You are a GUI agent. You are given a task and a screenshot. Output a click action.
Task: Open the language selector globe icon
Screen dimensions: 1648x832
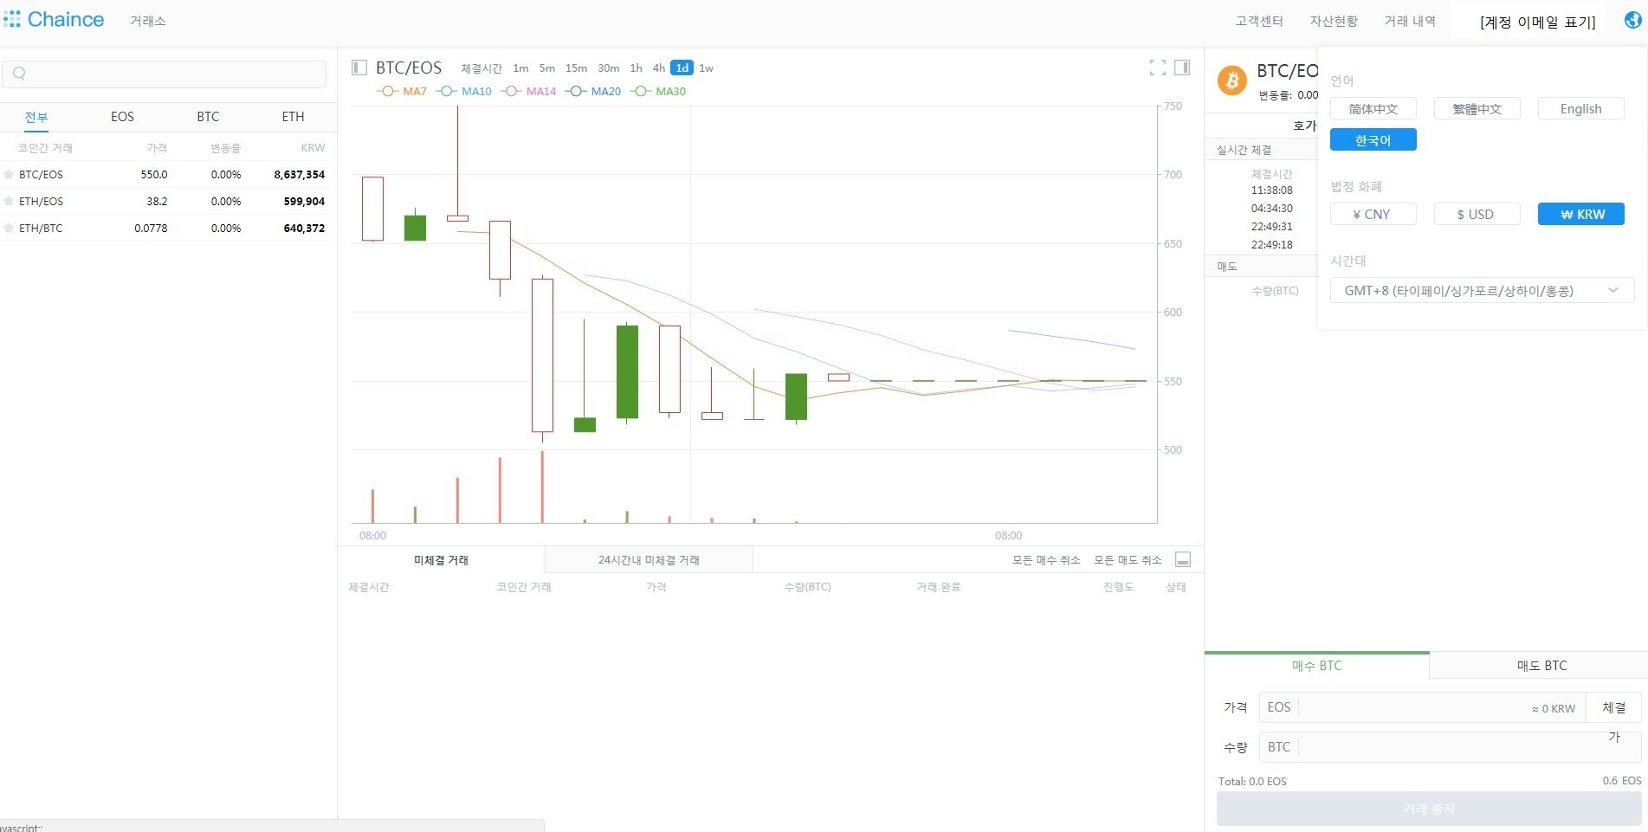tap(1632, 20)
